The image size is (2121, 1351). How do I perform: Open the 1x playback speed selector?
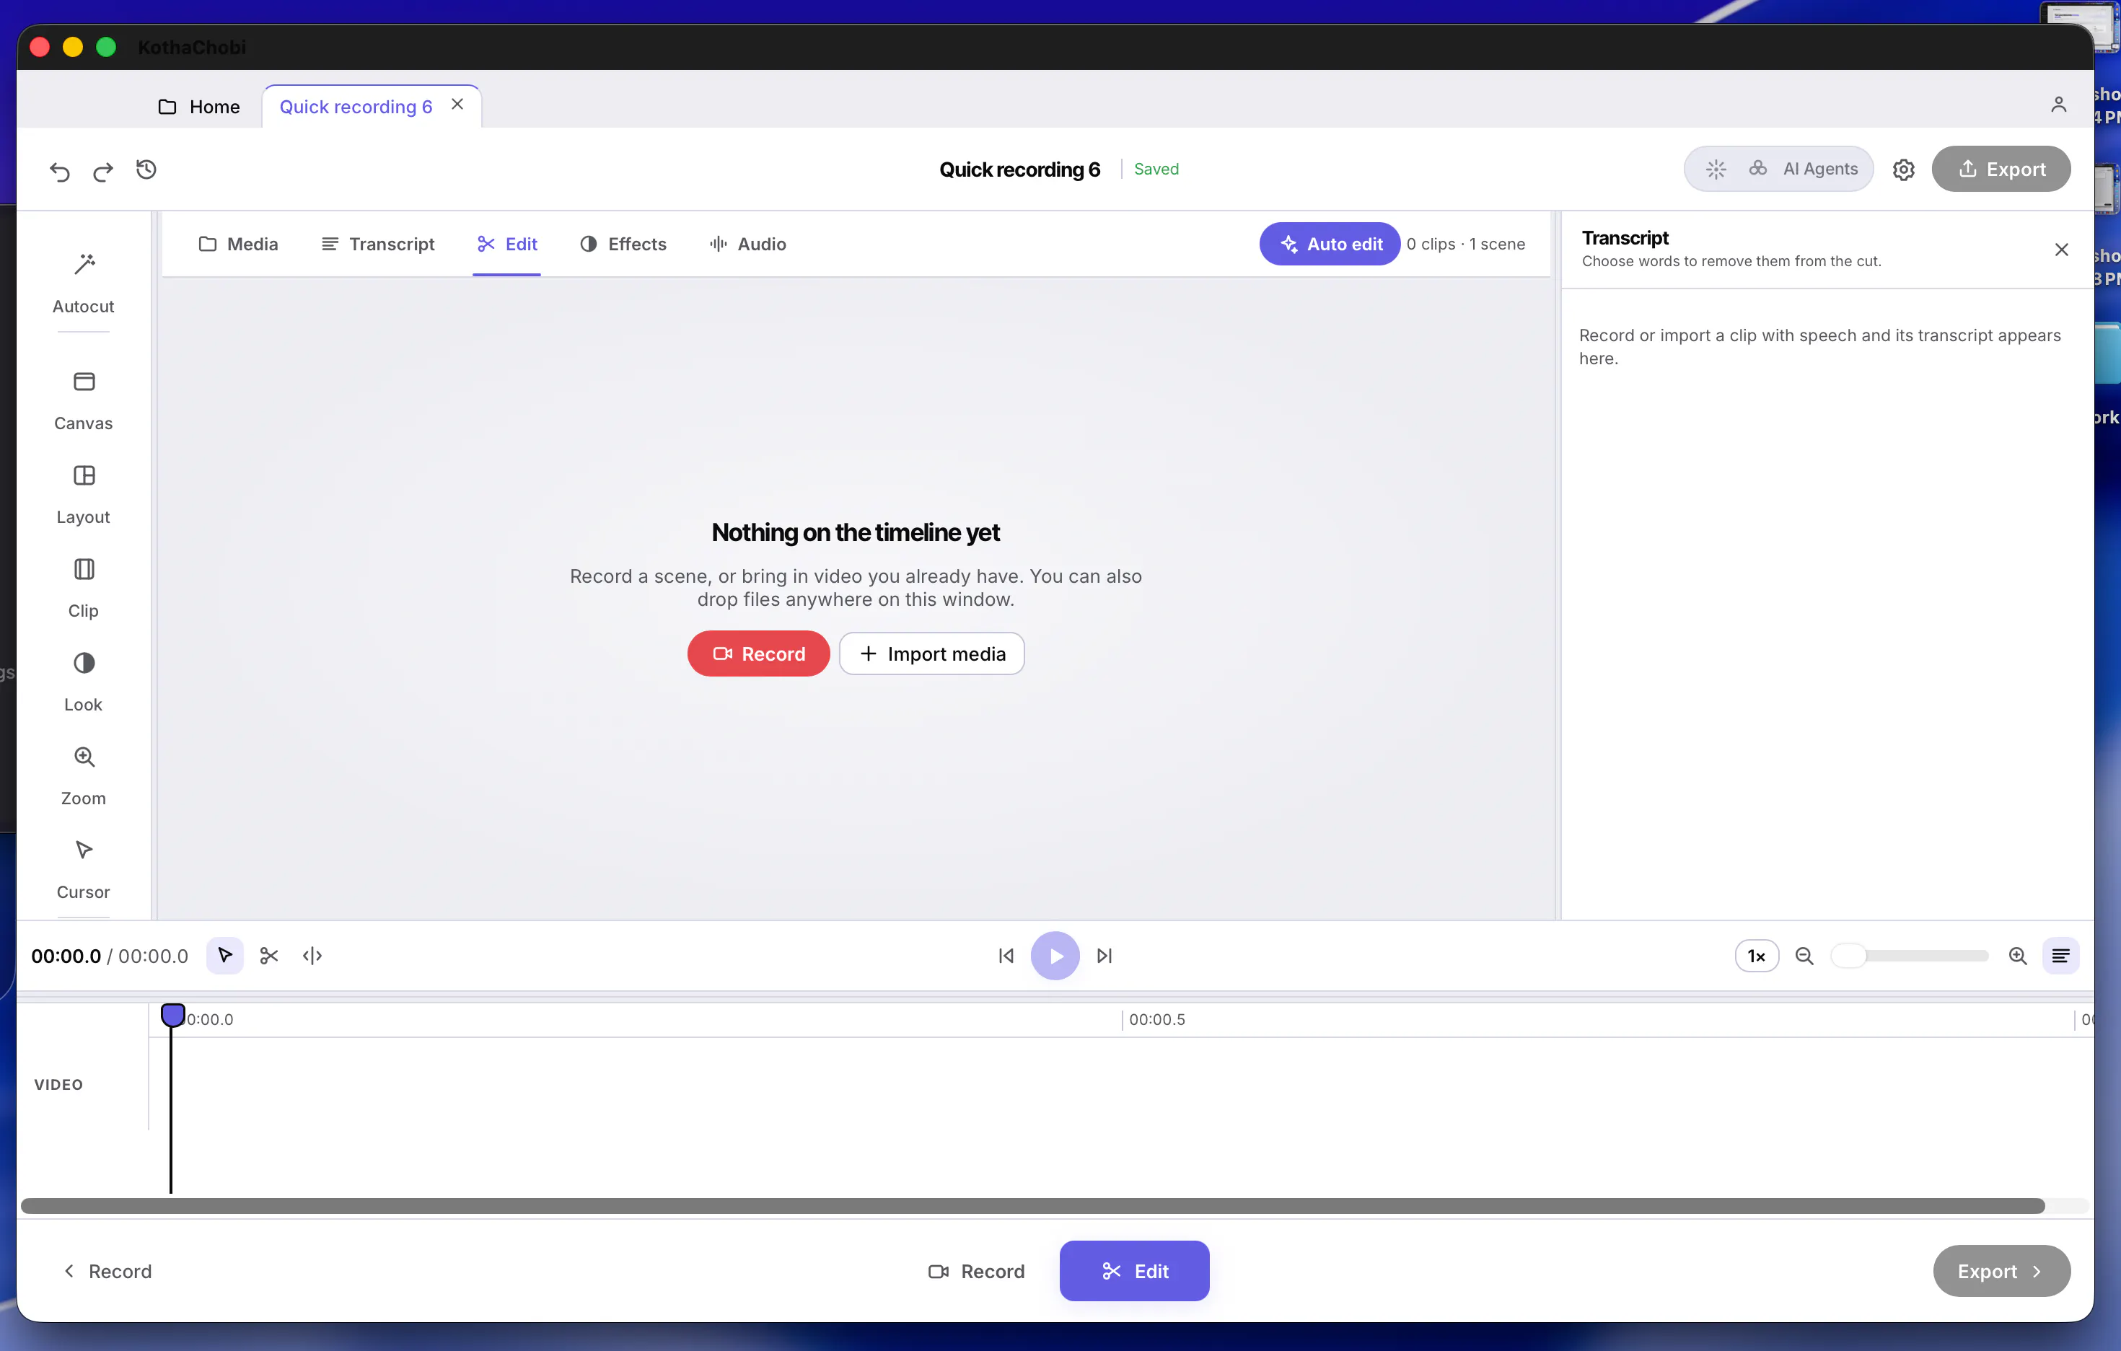click(1757, 956)
